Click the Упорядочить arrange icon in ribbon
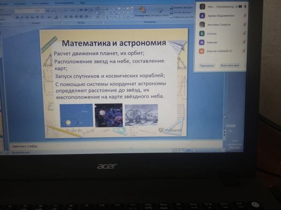 coord(142,12)
